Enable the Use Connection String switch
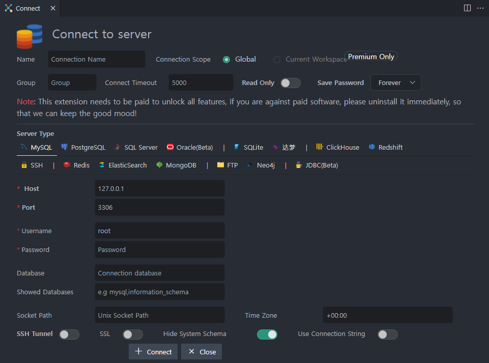Viewport: 489px width, 363px height. point(388,334)
